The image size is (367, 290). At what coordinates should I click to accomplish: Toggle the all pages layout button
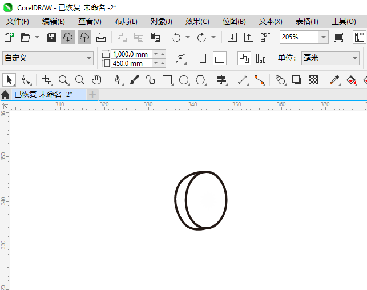coord(244,58)
